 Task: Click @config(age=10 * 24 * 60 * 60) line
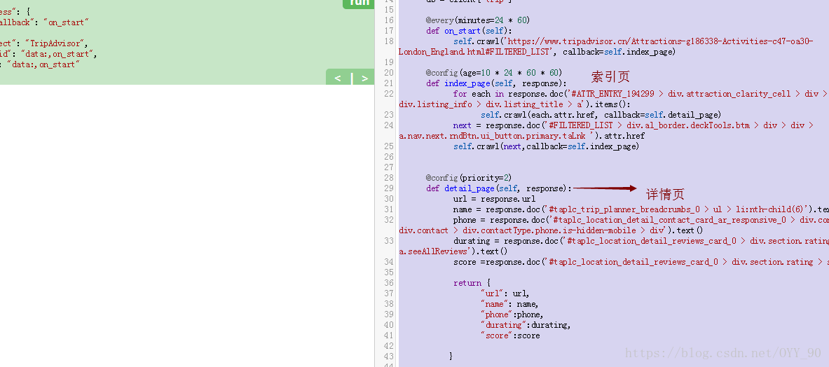[494, 72]
